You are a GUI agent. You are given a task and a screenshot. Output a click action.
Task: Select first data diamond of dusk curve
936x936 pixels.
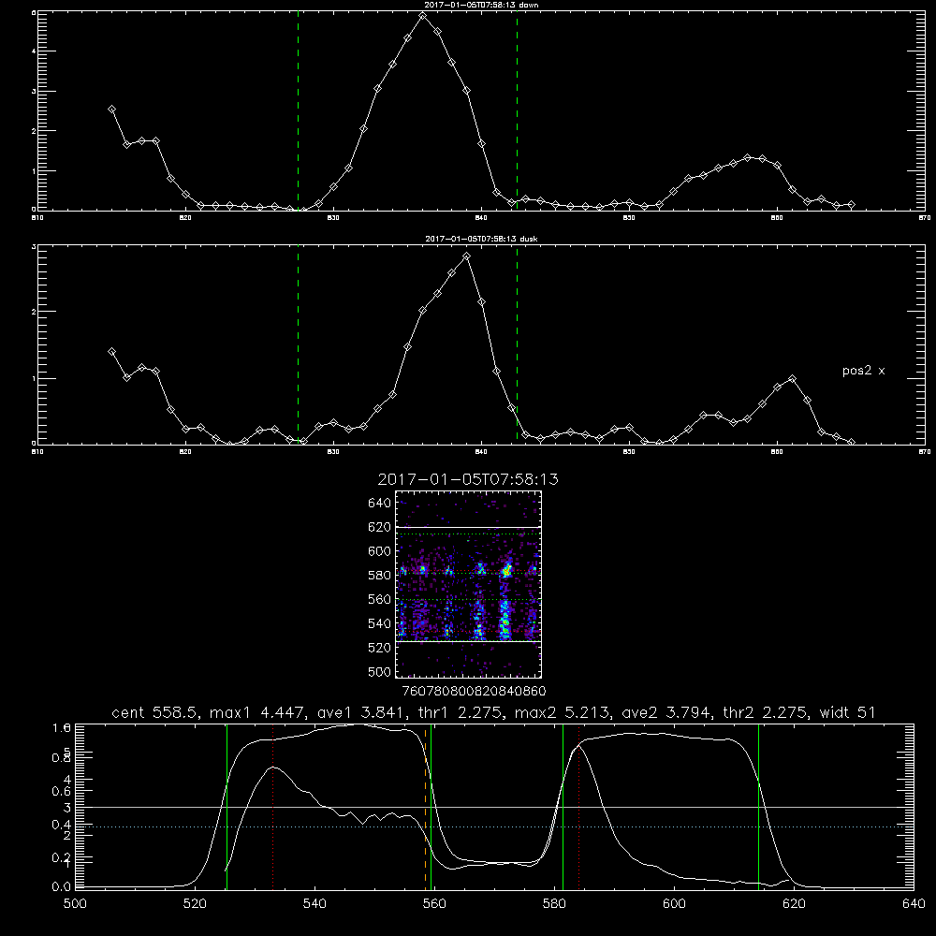pos(111,352)
